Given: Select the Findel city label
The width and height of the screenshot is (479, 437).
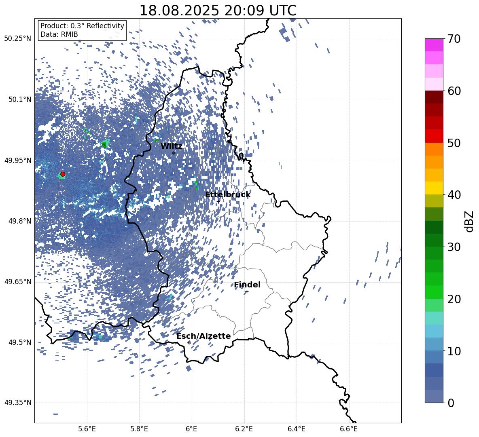Looking at the screenshot, I should [x=248, y=285].
